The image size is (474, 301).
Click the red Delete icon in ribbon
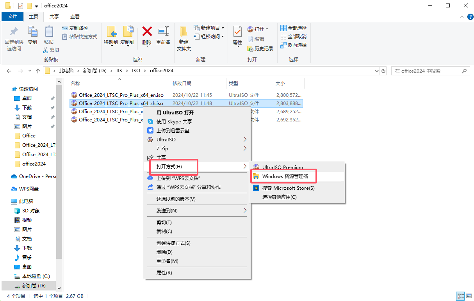(147, 32)
